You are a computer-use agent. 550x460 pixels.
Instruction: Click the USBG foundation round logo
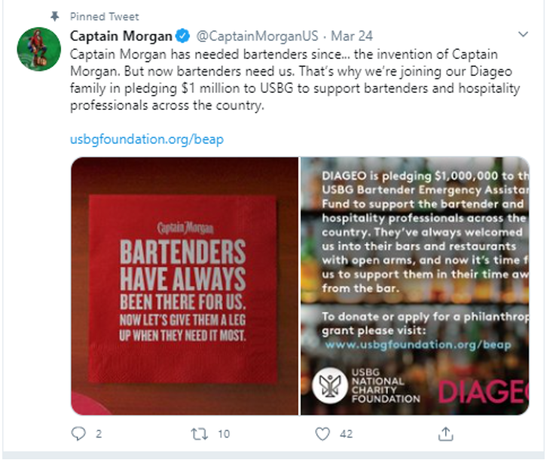[x=329, y=385]
